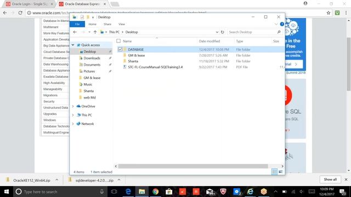Switch to the Oracle Login browser tab
351x197 pixels.
pyautogui.click(x=30, y=4)
